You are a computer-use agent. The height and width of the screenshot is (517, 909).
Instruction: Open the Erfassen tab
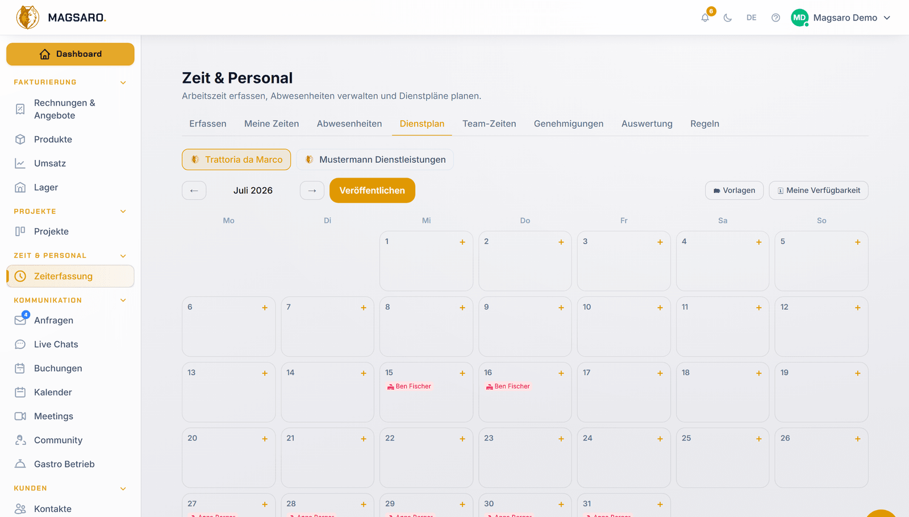pyautogui.click(x=208, y=124)
